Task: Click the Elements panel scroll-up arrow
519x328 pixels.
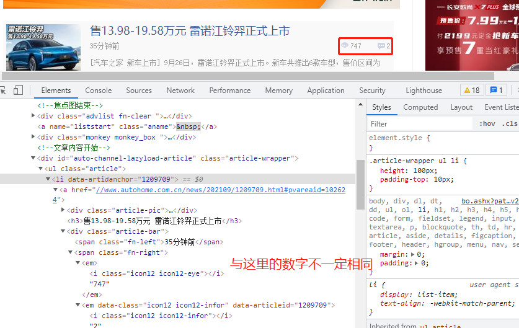Action: click(360, 105)
